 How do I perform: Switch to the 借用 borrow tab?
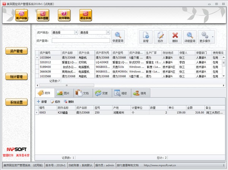(x=139, y=93)
